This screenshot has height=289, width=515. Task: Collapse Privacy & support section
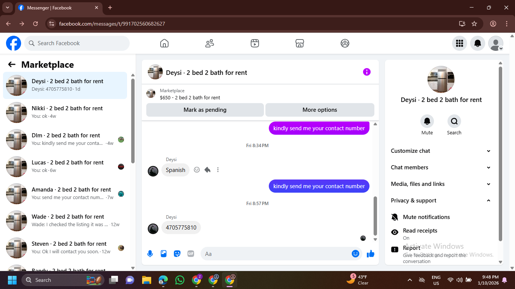[441, 201]
